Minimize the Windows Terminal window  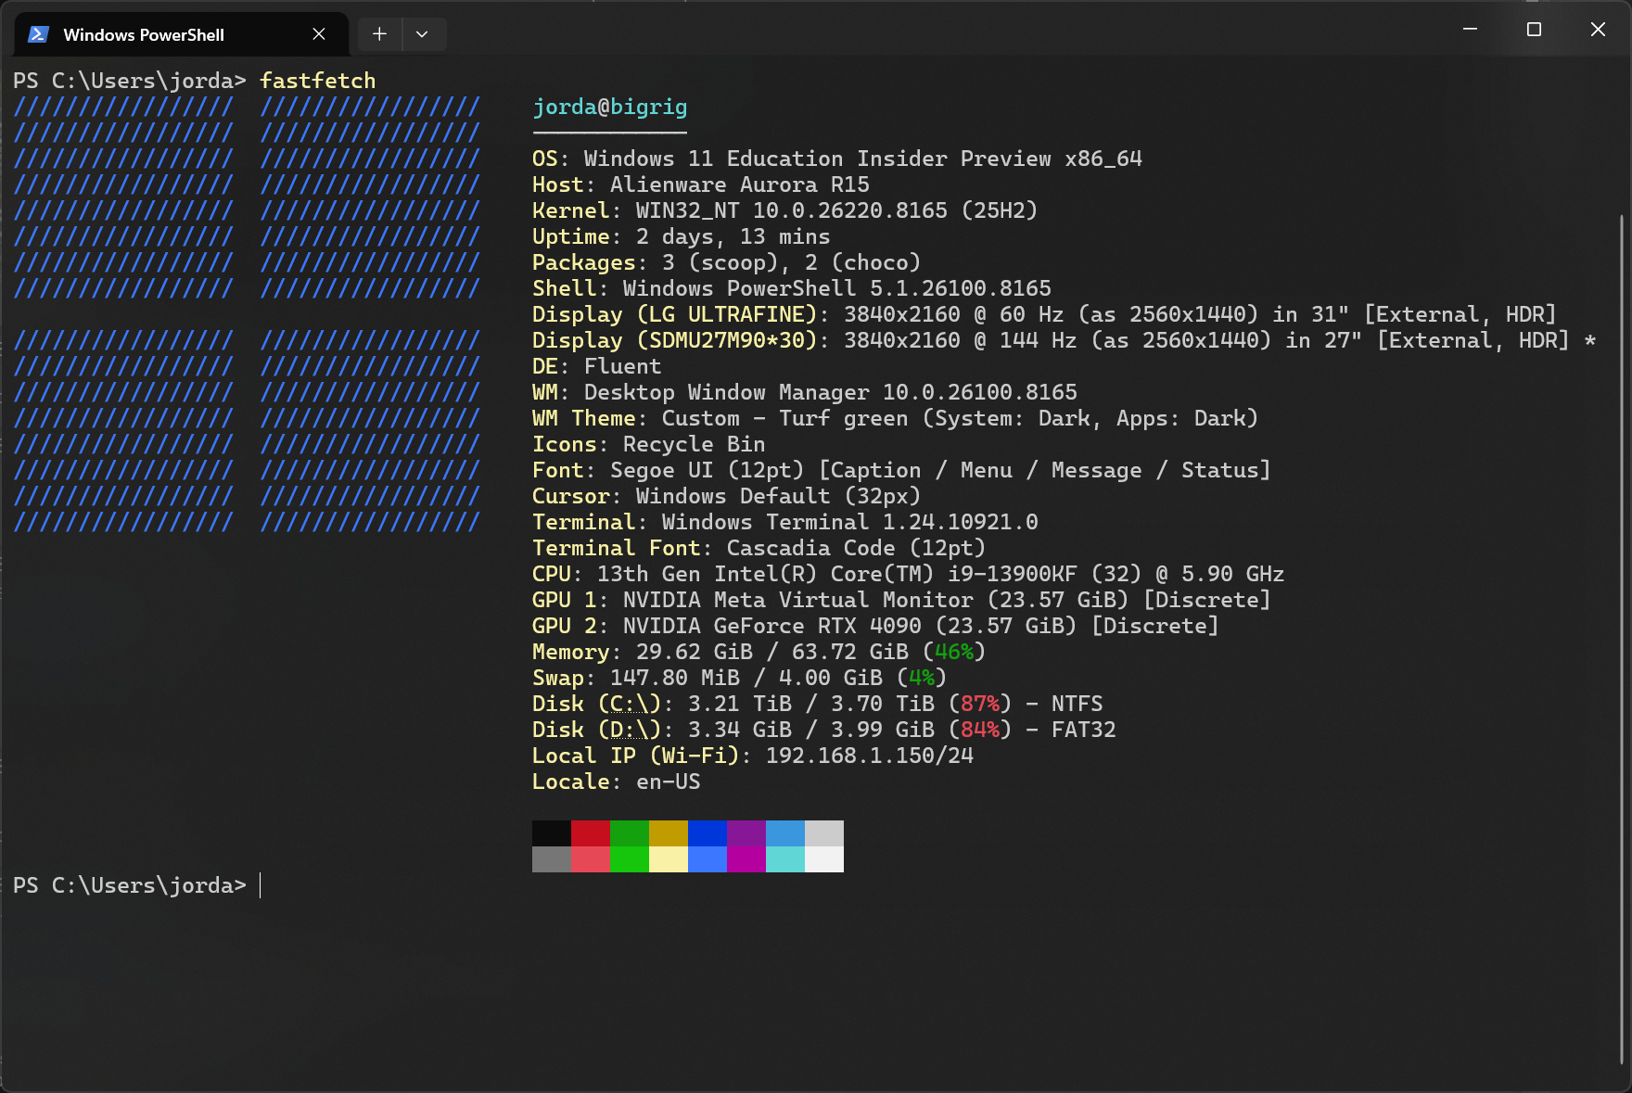click(1470, 30)
